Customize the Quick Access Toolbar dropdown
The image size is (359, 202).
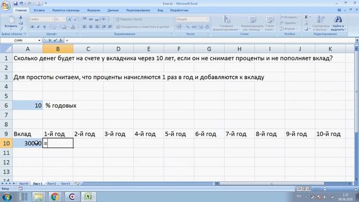(46, 3)
